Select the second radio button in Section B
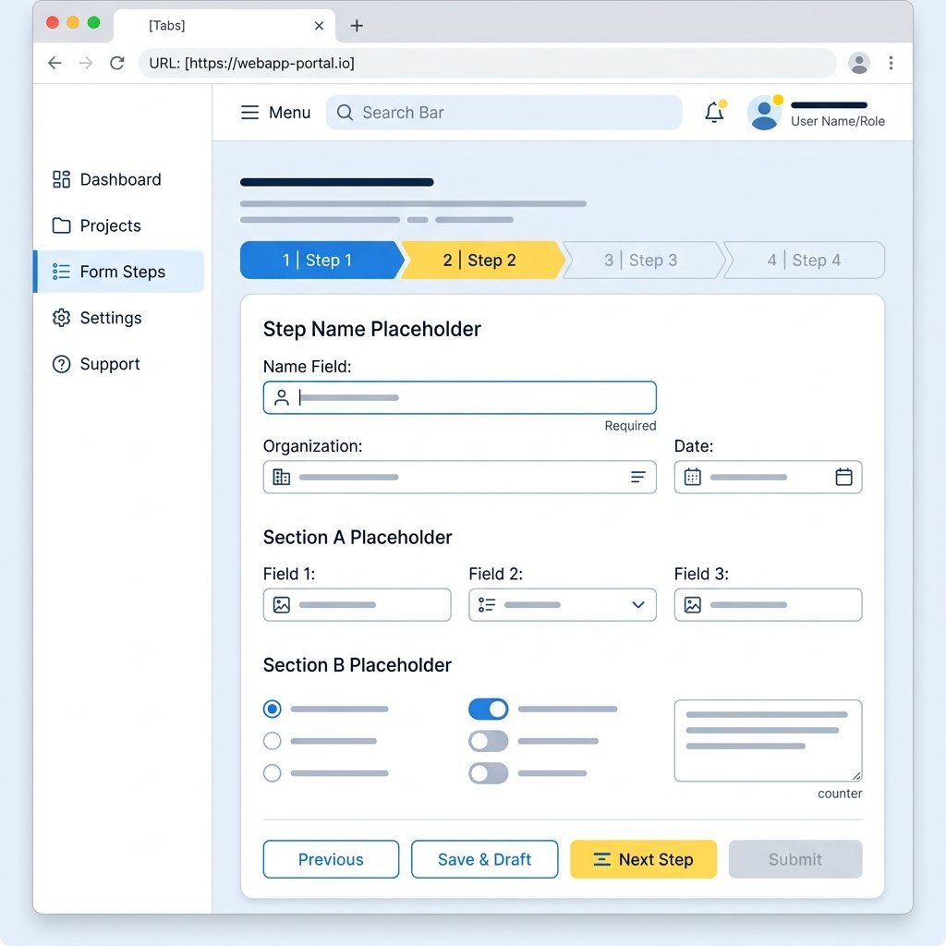 coord(273,741)
